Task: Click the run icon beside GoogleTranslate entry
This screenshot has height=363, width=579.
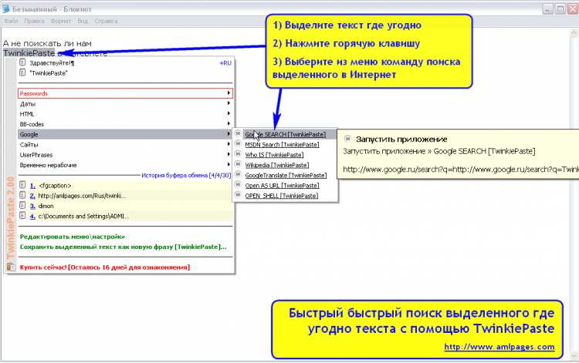Action: [239, 175]
